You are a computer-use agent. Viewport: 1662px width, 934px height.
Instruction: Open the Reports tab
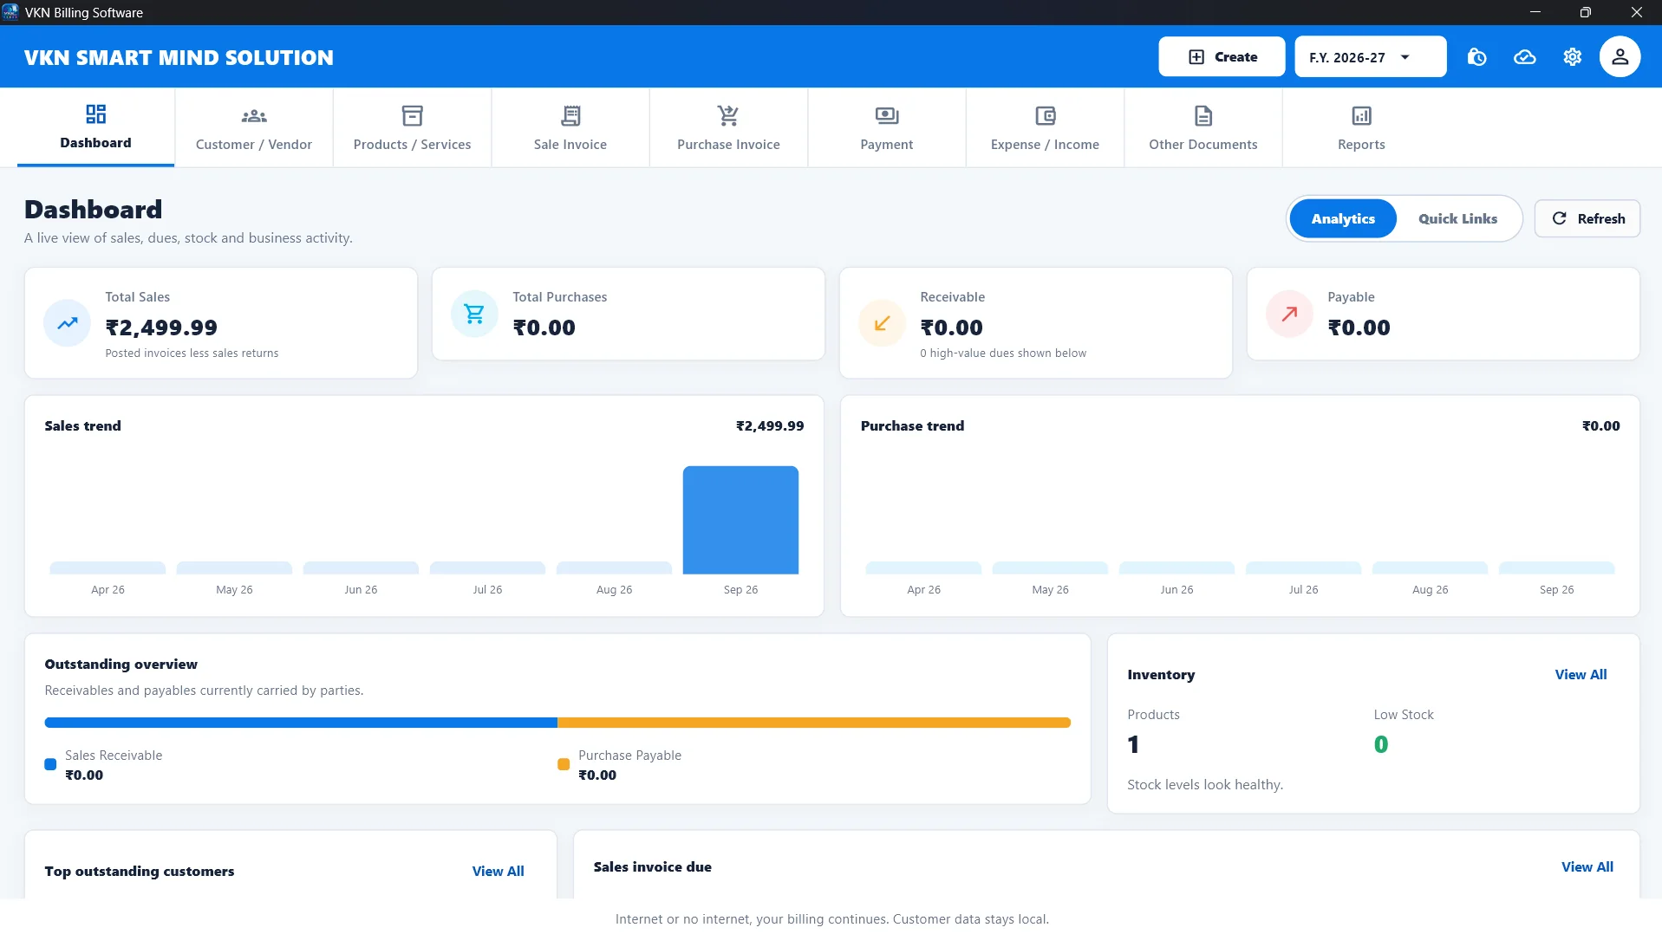click(1361, 127)
